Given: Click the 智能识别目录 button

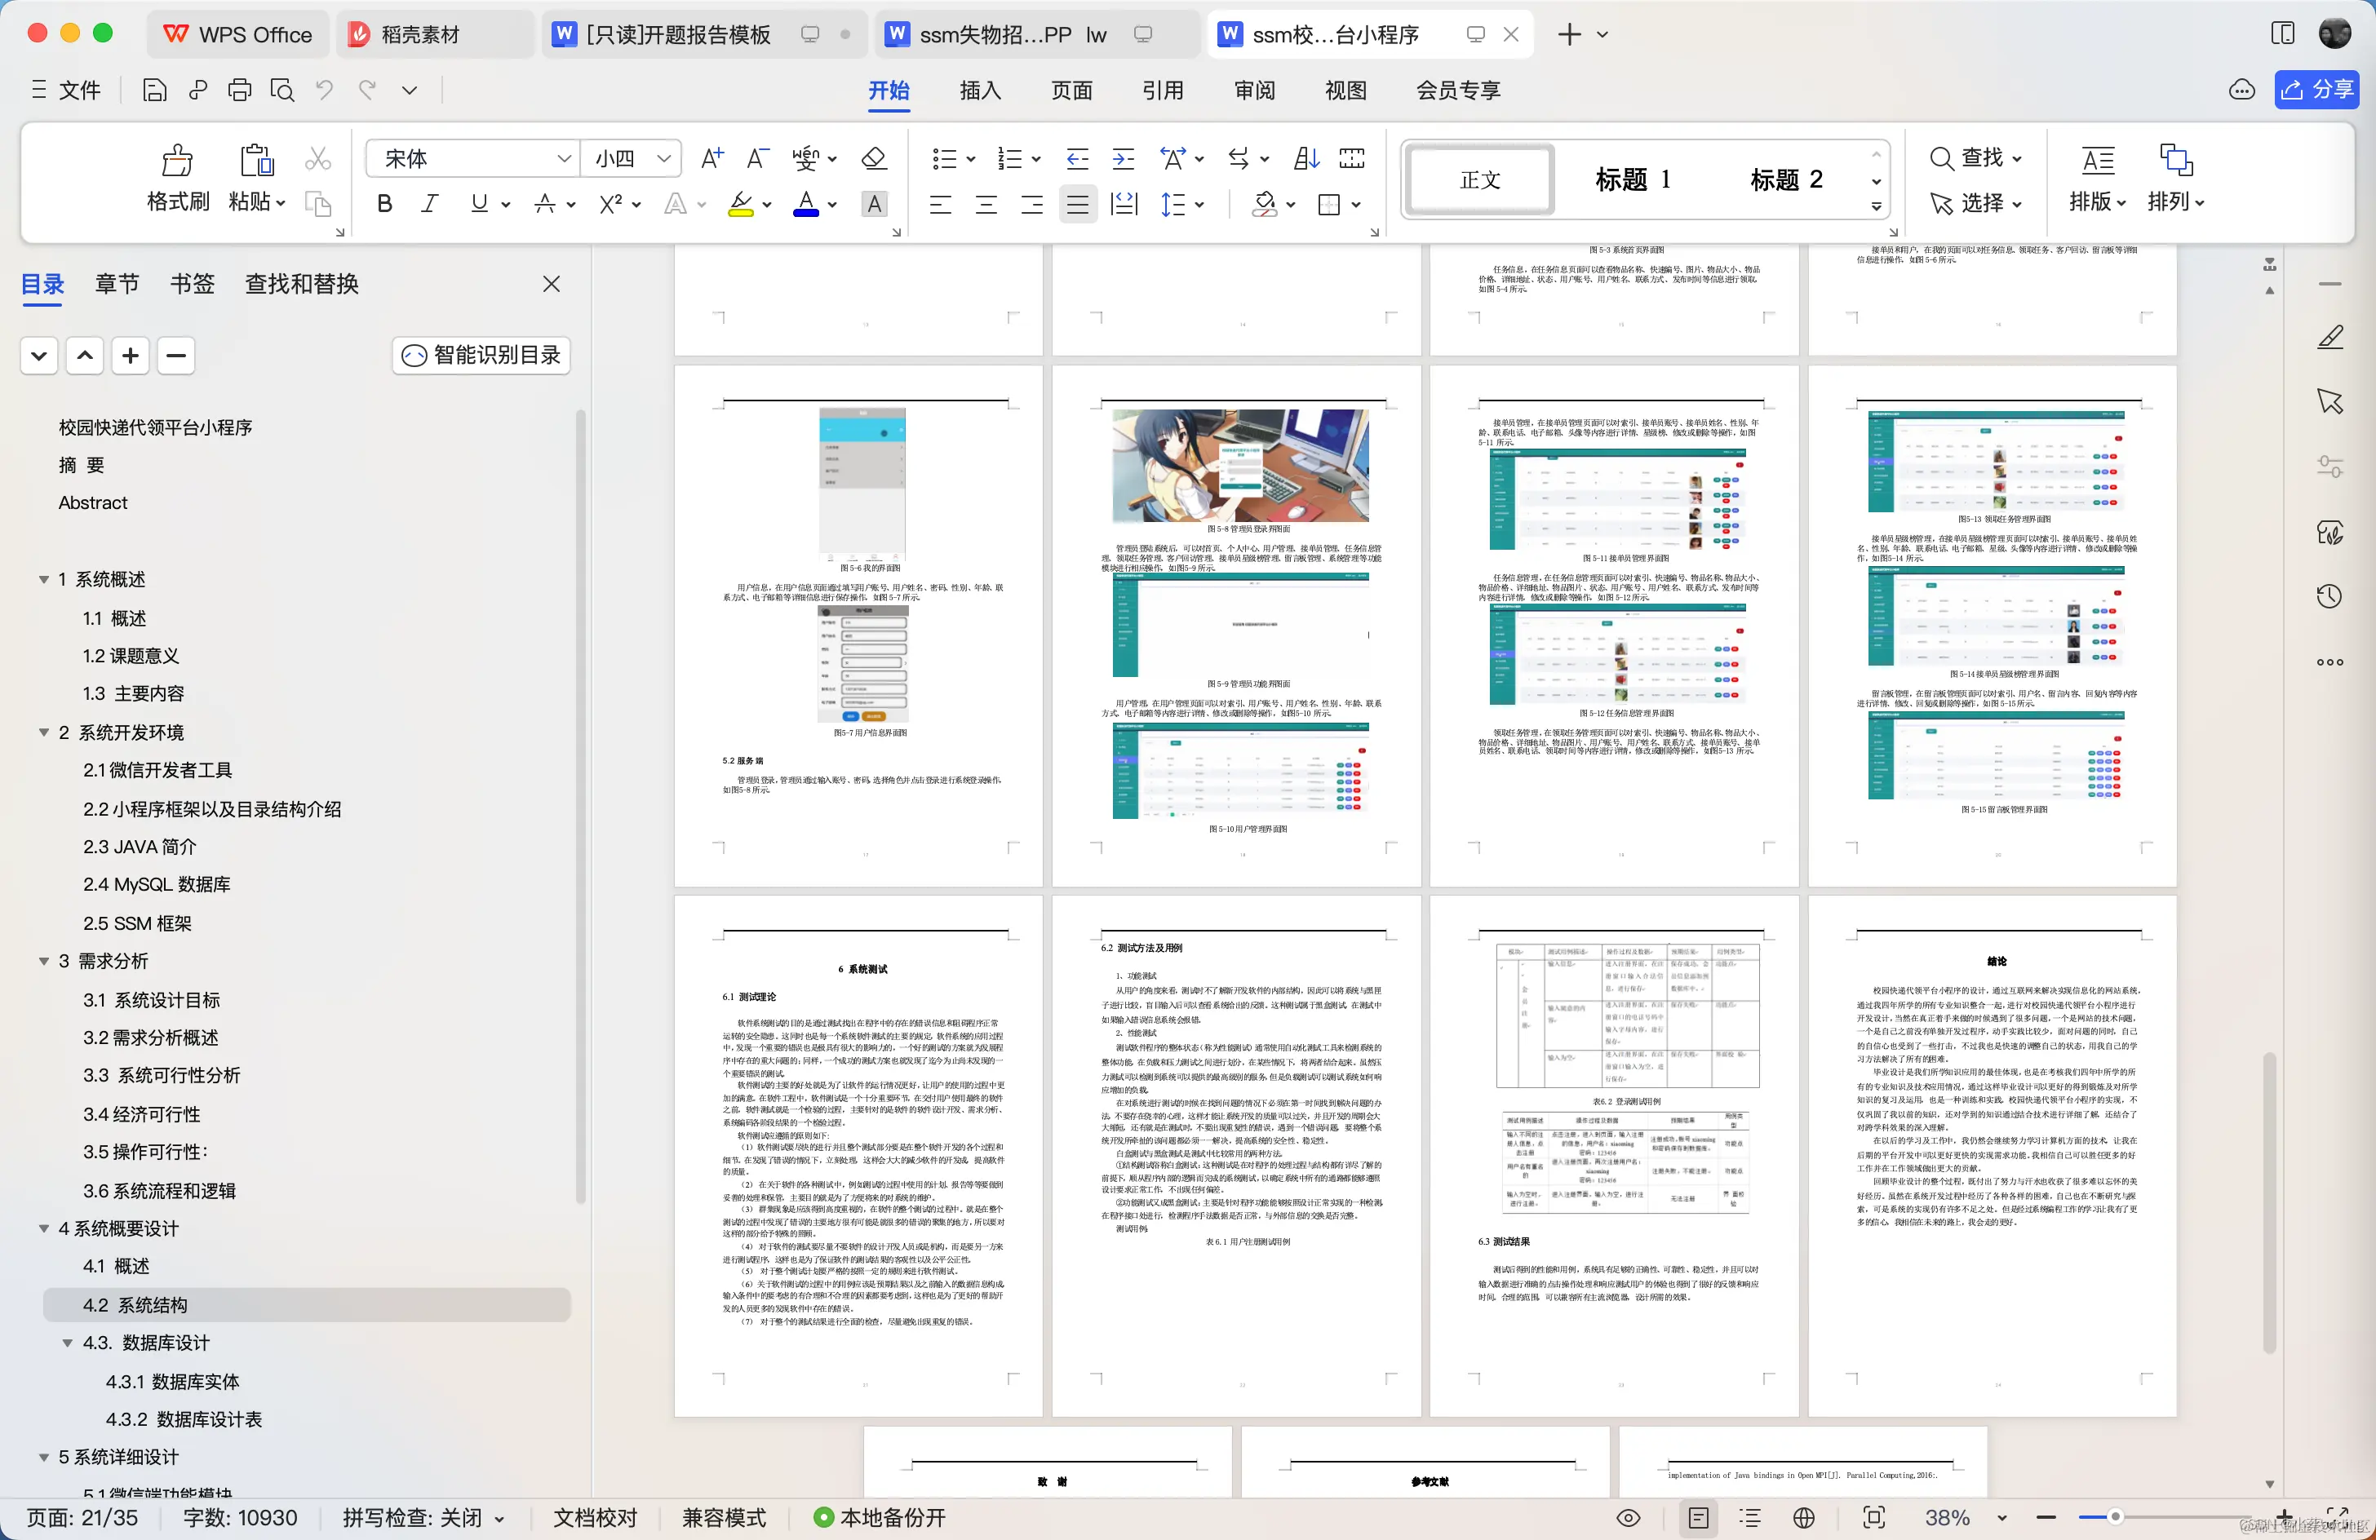Looking at the screenshot, I should coord(481,356).
